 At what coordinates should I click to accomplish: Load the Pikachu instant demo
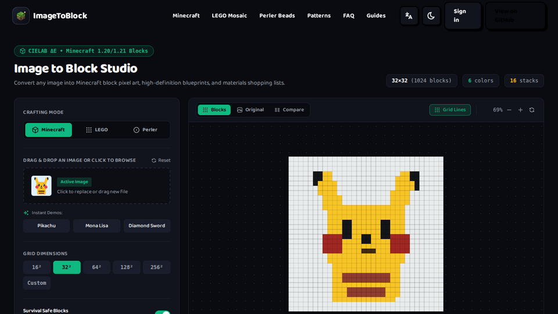point(46,226)
